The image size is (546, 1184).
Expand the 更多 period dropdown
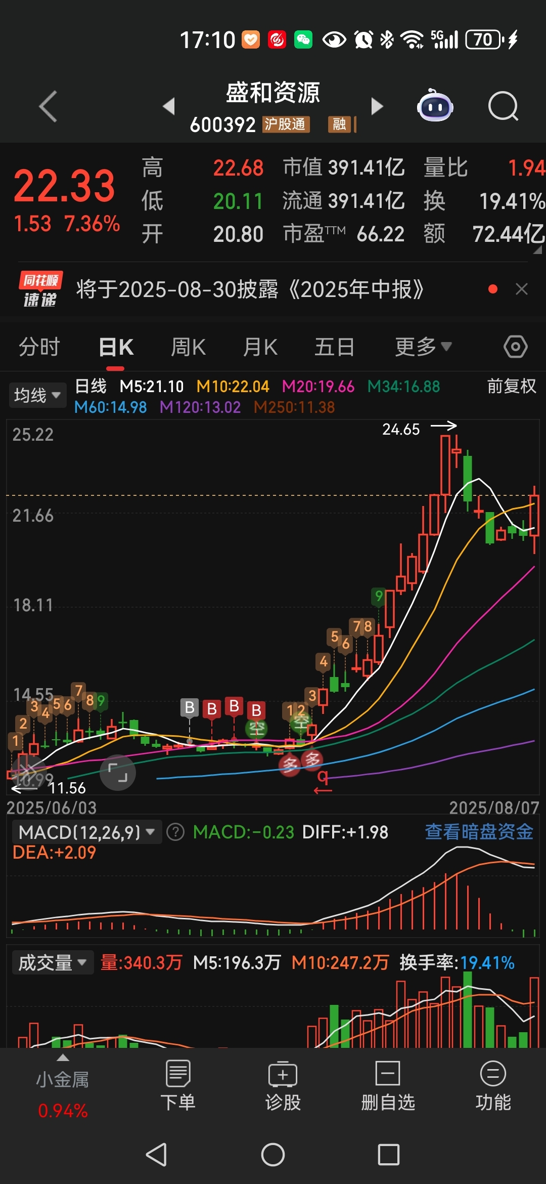423,347
